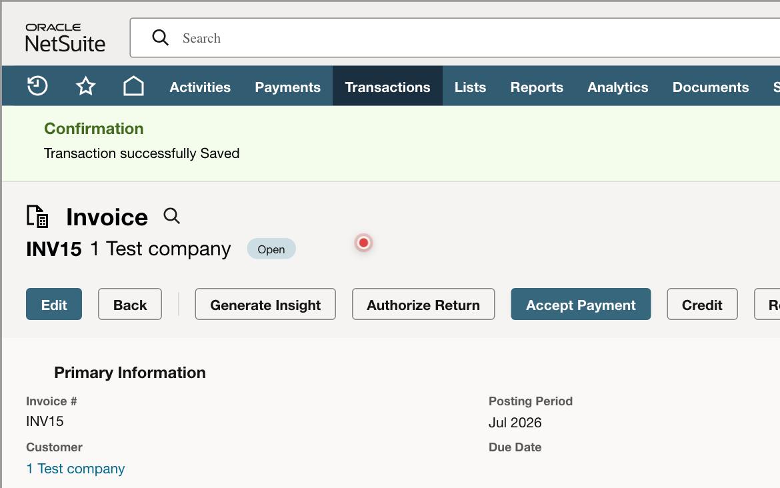Screen dimensions: 780x488
Task: Open the Reports menu
Action: (x=537, y=87)
